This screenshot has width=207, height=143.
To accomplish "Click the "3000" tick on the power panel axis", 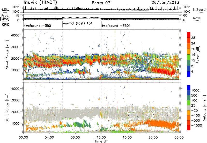I will [x=15, y=47].
